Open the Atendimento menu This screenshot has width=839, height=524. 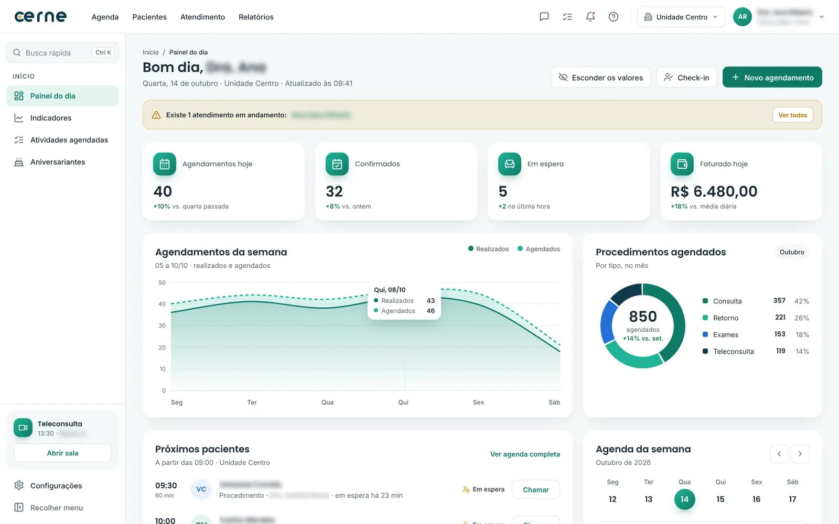[202, 17]
